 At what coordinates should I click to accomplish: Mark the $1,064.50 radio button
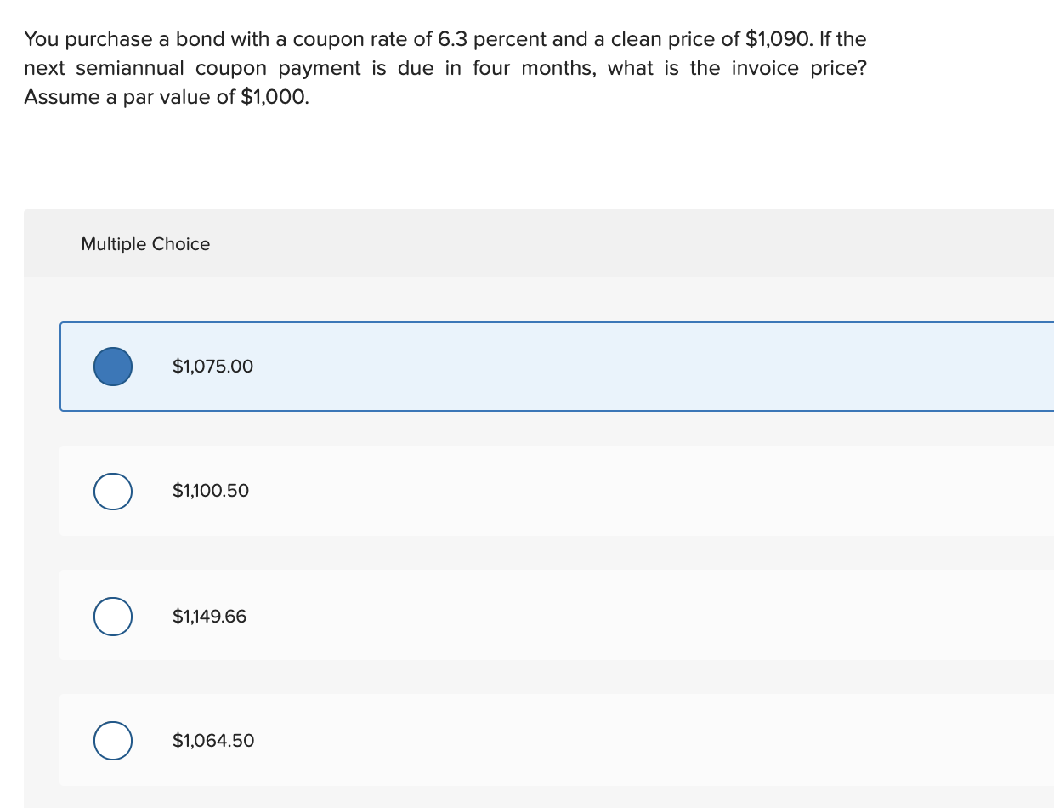(x=113, y=740)
